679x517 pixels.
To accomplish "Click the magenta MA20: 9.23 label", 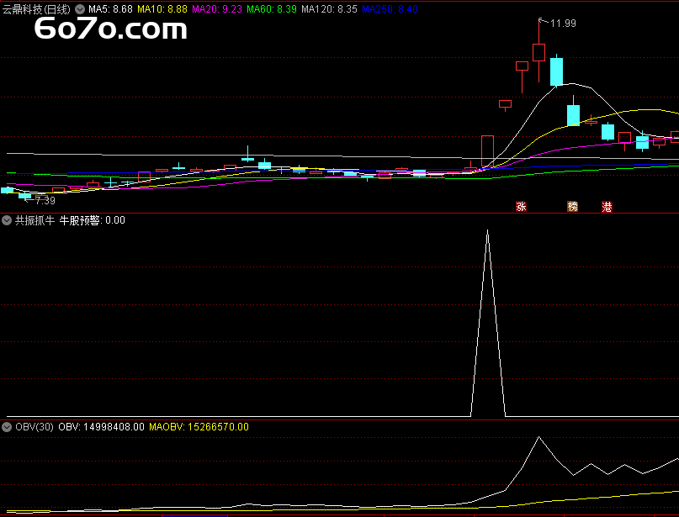I will (x=217, y=9).
